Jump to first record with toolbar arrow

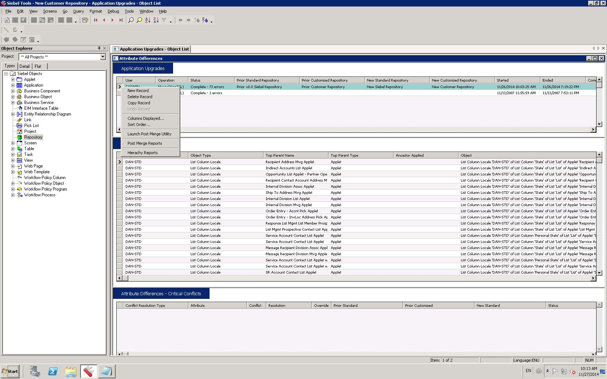point(96,20)
